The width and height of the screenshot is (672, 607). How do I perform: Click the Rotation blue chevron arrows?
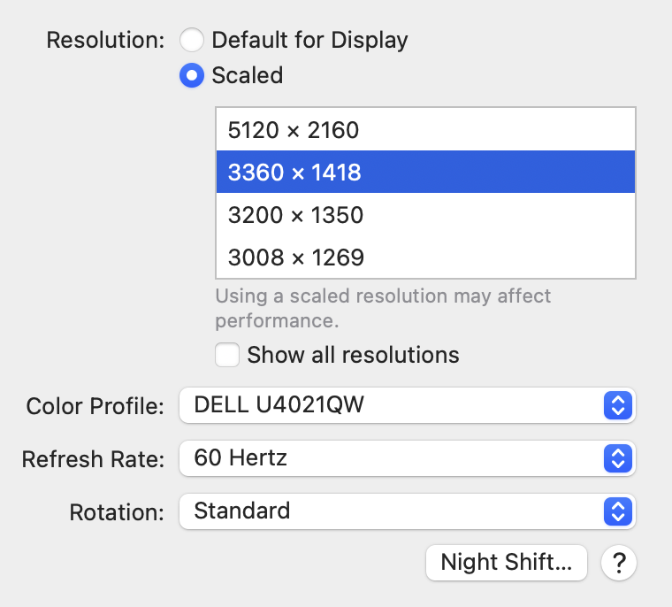click(619, 511)
